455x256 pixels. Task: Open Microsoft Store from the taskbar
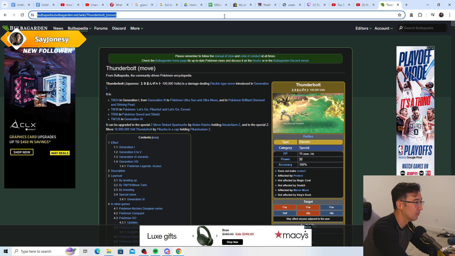point(121,251)
